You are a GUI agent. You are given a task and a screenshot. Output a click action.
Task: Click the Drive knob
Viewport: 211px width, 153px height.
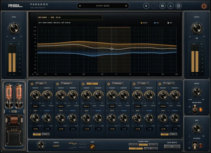tap(197, 92)
